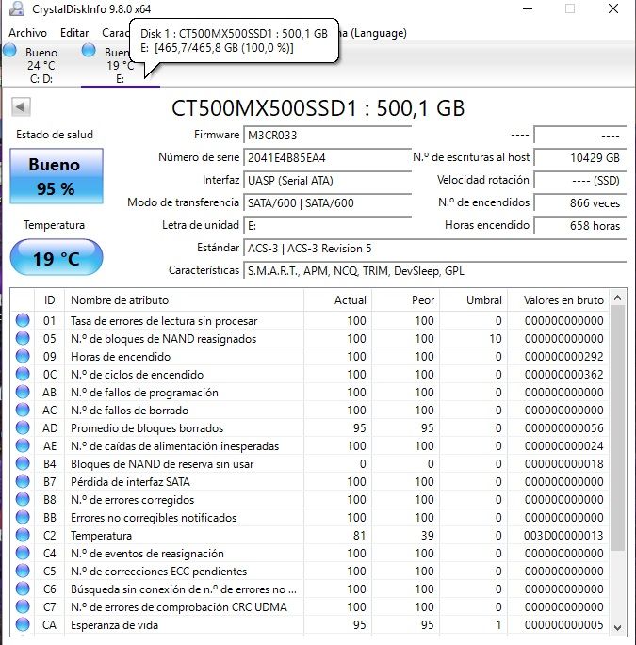Select 'N.º de bloques de NAND reasignados' row

310,339
